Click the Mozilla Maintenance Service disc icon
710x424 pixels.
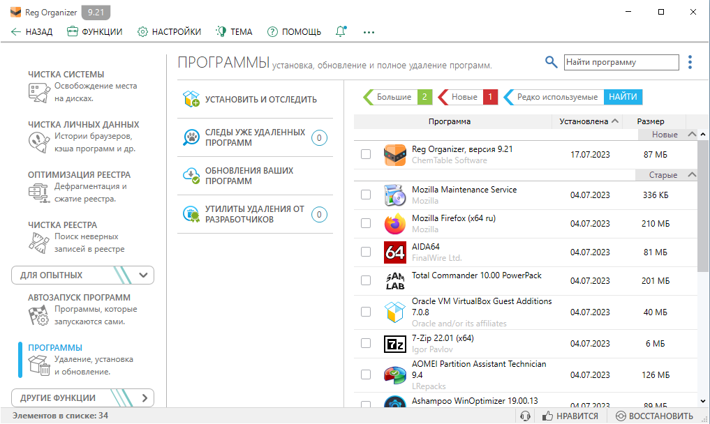coord(395,195)
